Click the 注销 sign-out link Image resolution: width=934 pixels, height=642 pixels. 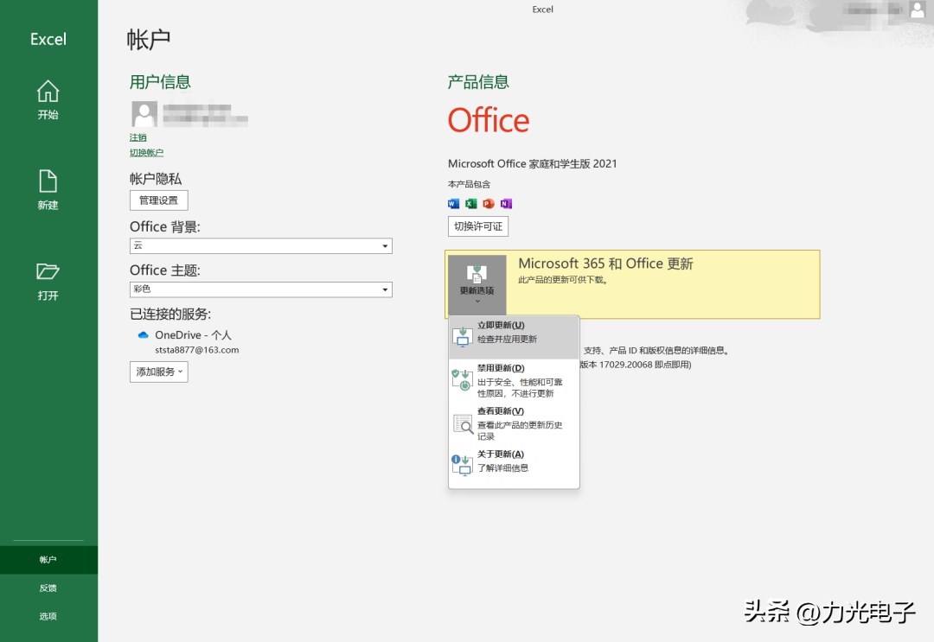tap(138, 137)
